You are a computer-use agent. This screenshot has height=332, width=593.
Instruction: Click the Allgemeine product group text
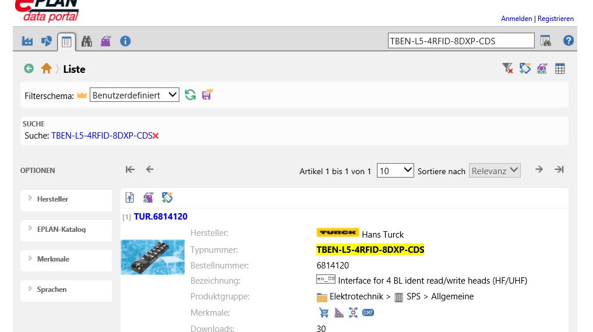452,296
